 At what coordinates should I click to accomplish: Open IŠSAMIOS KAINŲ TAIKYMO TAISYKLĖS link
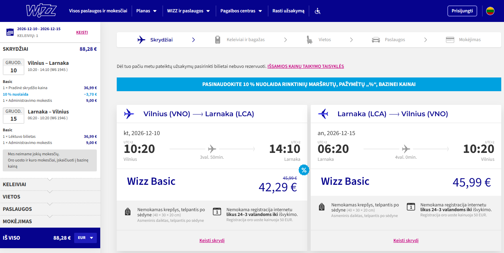coord(306,67)
